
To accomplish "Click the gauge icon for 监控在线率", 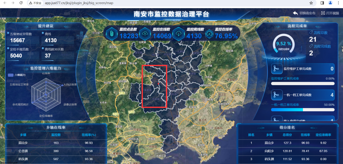I will click(x=210, y=34).
